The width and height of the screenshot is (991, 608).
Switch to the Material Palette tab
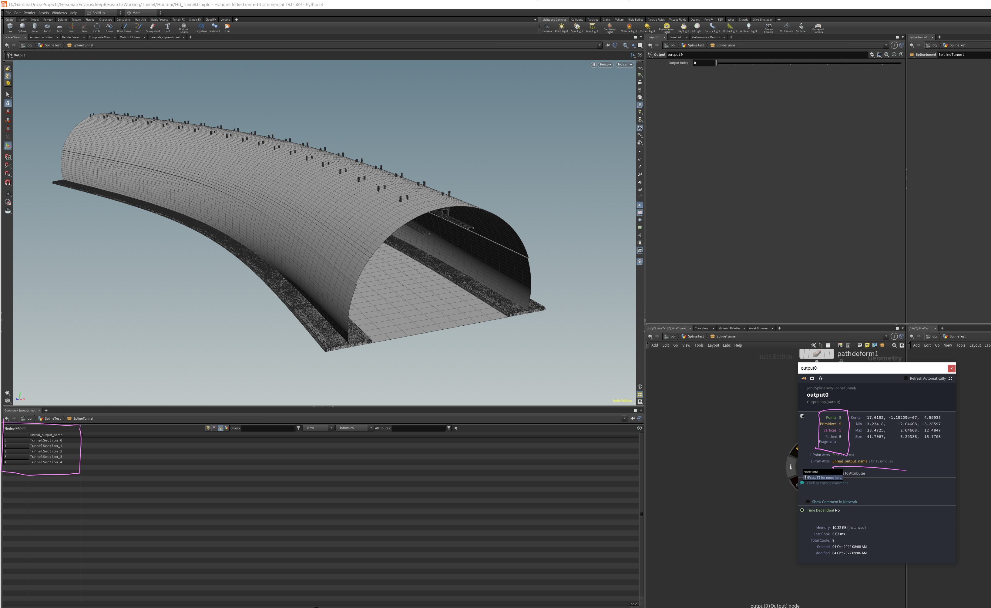point(729,328)
